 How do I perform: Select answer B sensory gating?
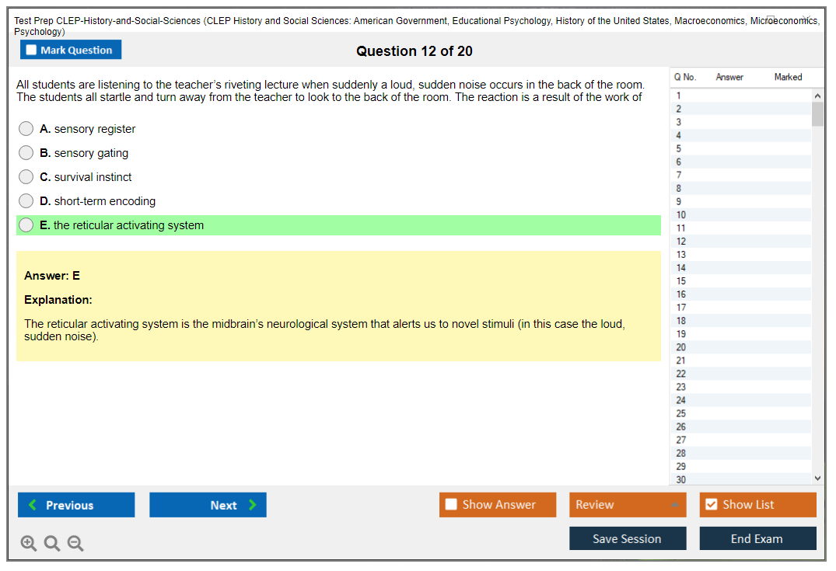coord(26,153)
